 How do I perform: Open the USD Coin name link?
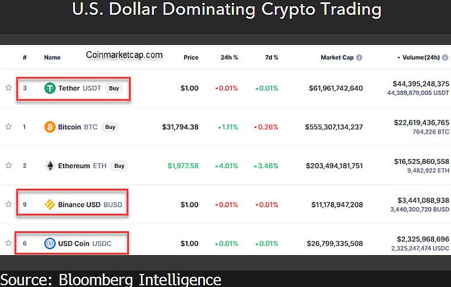(72, 244)
